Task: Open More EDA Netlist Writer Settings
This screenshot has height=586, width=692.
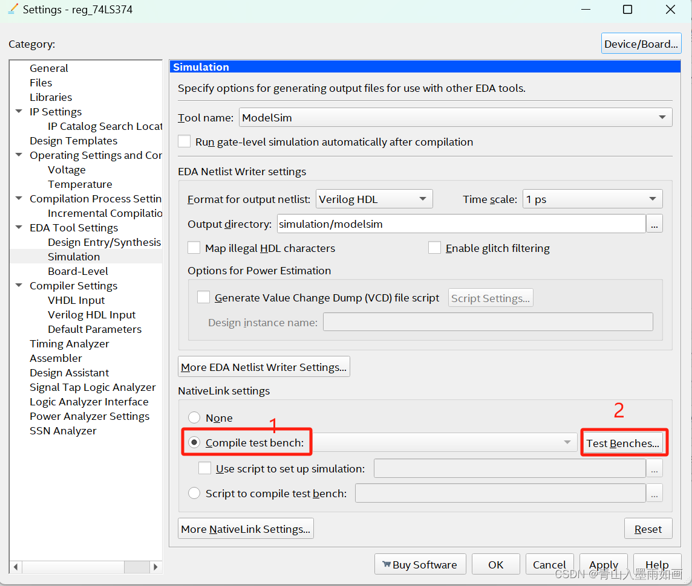Action: point(264,367)
